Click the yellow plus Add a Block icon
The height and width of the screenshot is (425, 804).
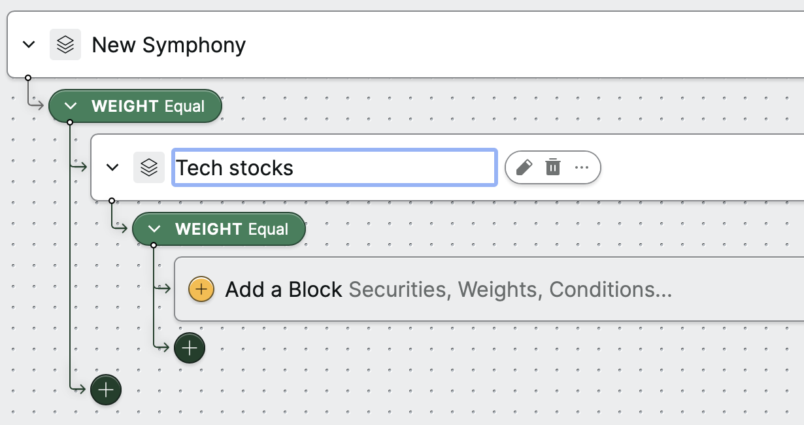(x=201, y=289)
